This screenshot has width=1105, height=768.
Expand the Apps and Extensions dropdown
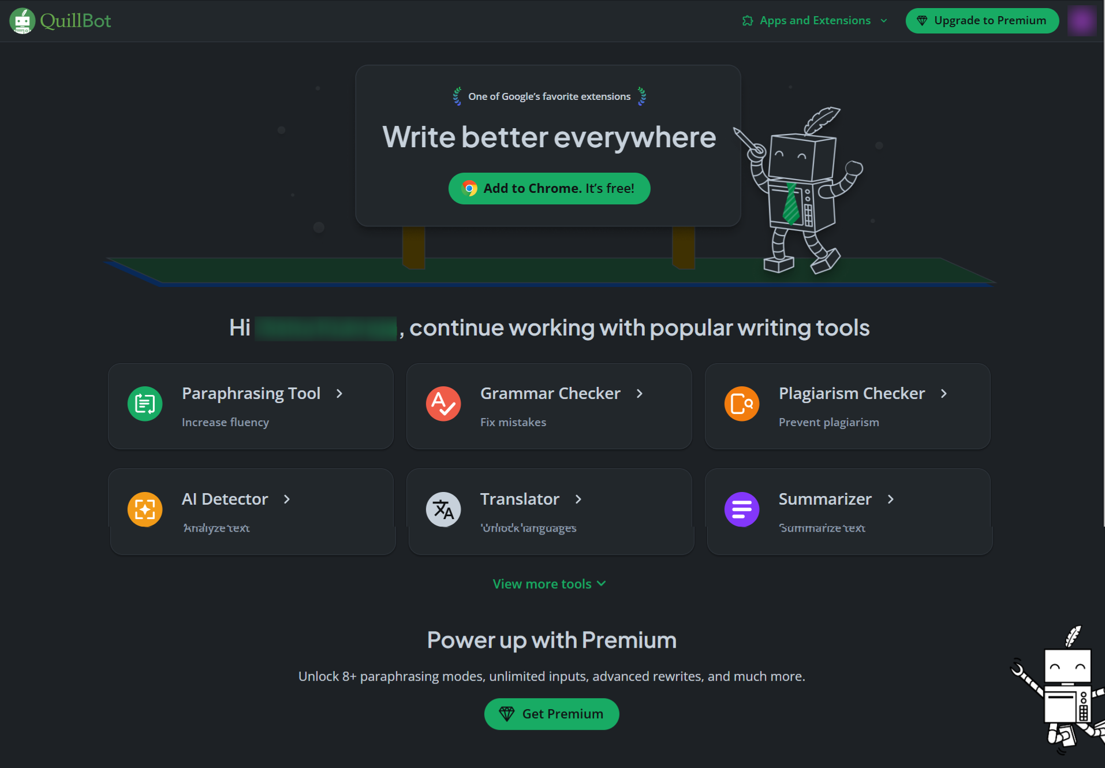(815, 21)
